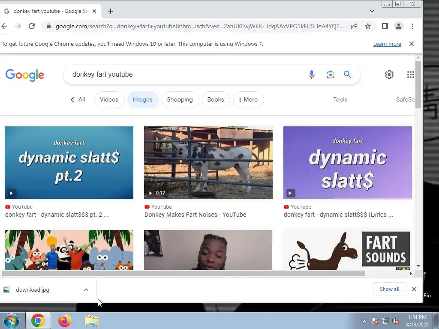439x329 pixels.
Task: Click the vertical scrollbar up arrow
Action: 418,58
